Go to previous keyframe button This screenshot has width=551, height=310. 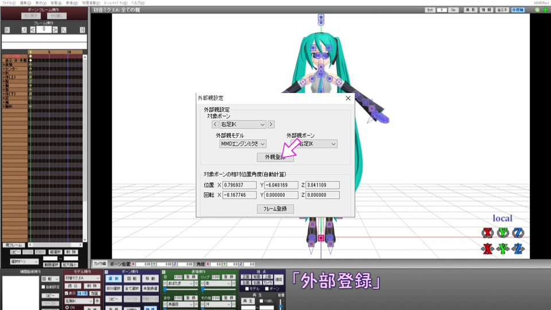[24, 30]
